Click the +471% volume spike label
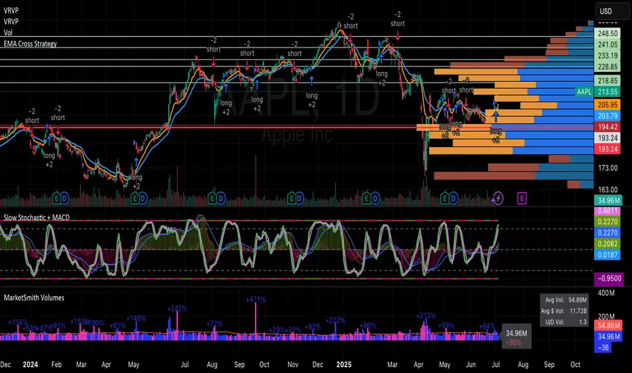 point(256,300)
